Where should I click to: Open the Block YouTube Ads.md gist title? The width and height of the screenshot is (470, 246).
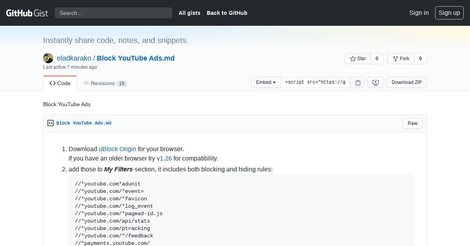click(136, 58)
